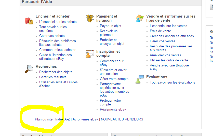Open Créer des annonces efficaces
This screenshot has height=136, width=213.
pos(171,36)
